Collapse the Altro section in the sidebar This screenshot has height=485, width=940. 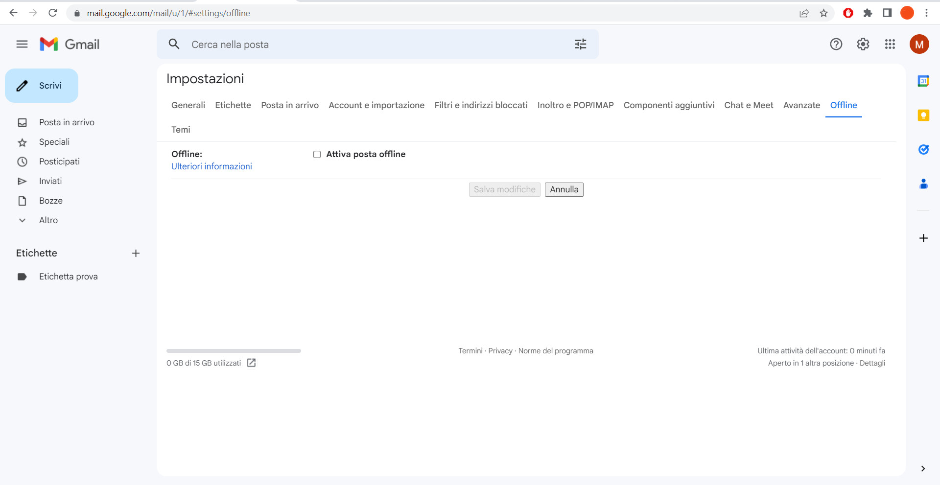click(22, 220)
